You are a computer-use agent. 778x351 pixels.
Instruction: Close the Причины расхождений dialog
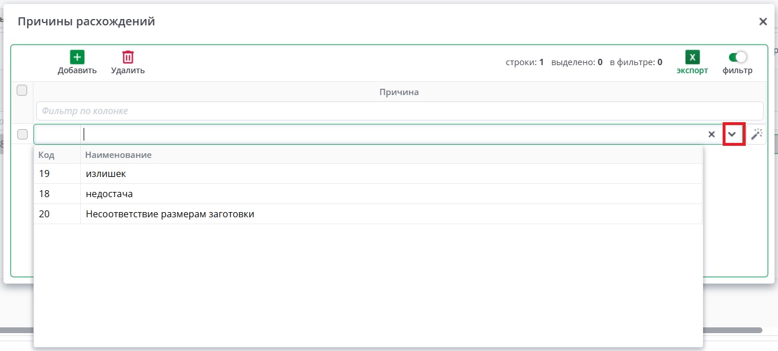762,22
